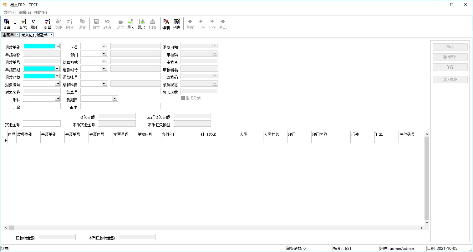473x252 pixels.
Task: Click the table's horizontal scrollbar right arrow
Action: (422, 228)
